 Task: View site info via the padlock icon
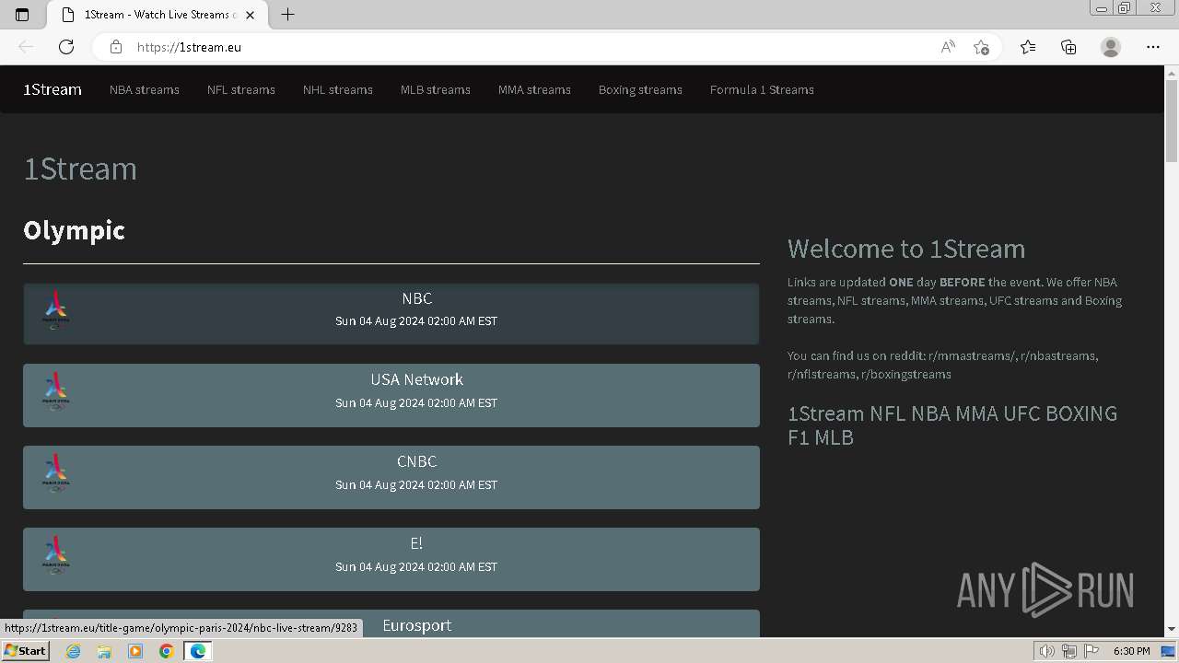click(115, 47)
